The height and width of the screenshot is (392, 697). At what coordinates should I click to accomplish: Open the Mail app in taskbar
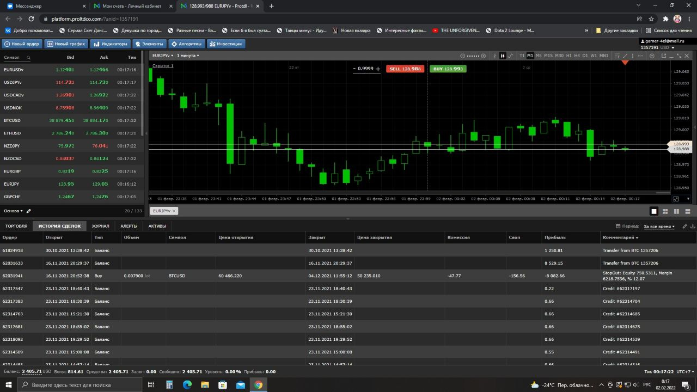(241, 384)
